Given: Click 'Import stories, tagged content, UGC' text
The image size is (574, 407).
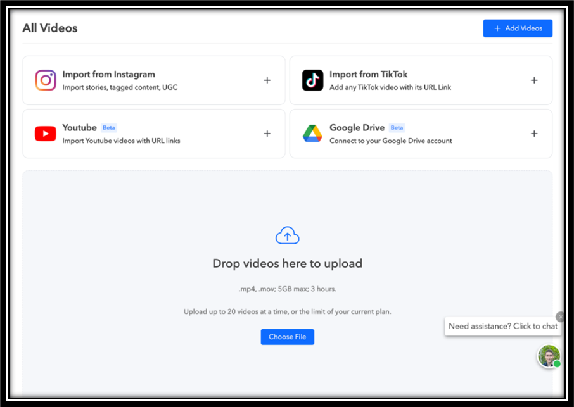Looking at the screenshot, I should (120, 87).
